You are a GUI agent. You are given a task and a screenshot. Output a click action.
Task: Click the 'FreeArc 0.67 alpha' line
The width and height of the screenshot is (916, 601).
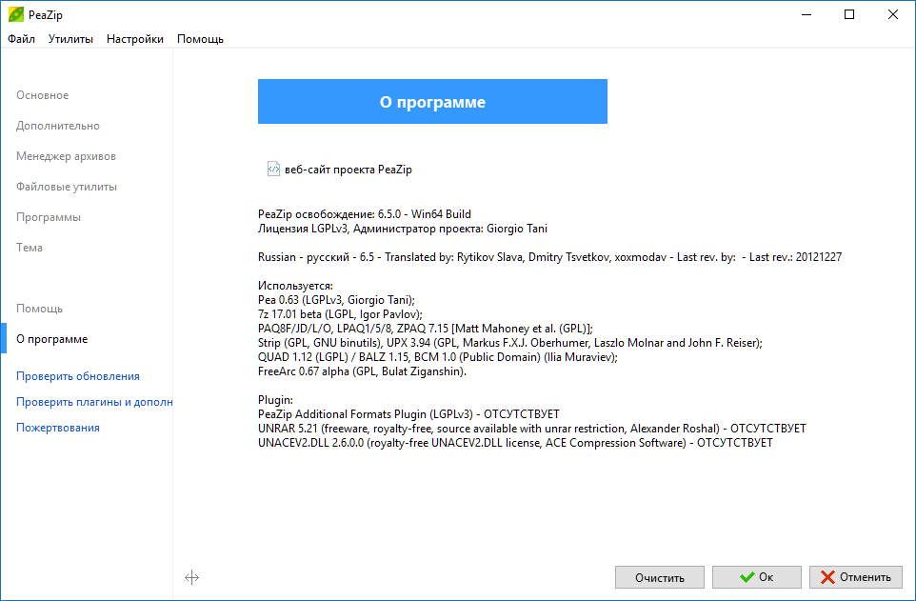(x=362, y=371)
